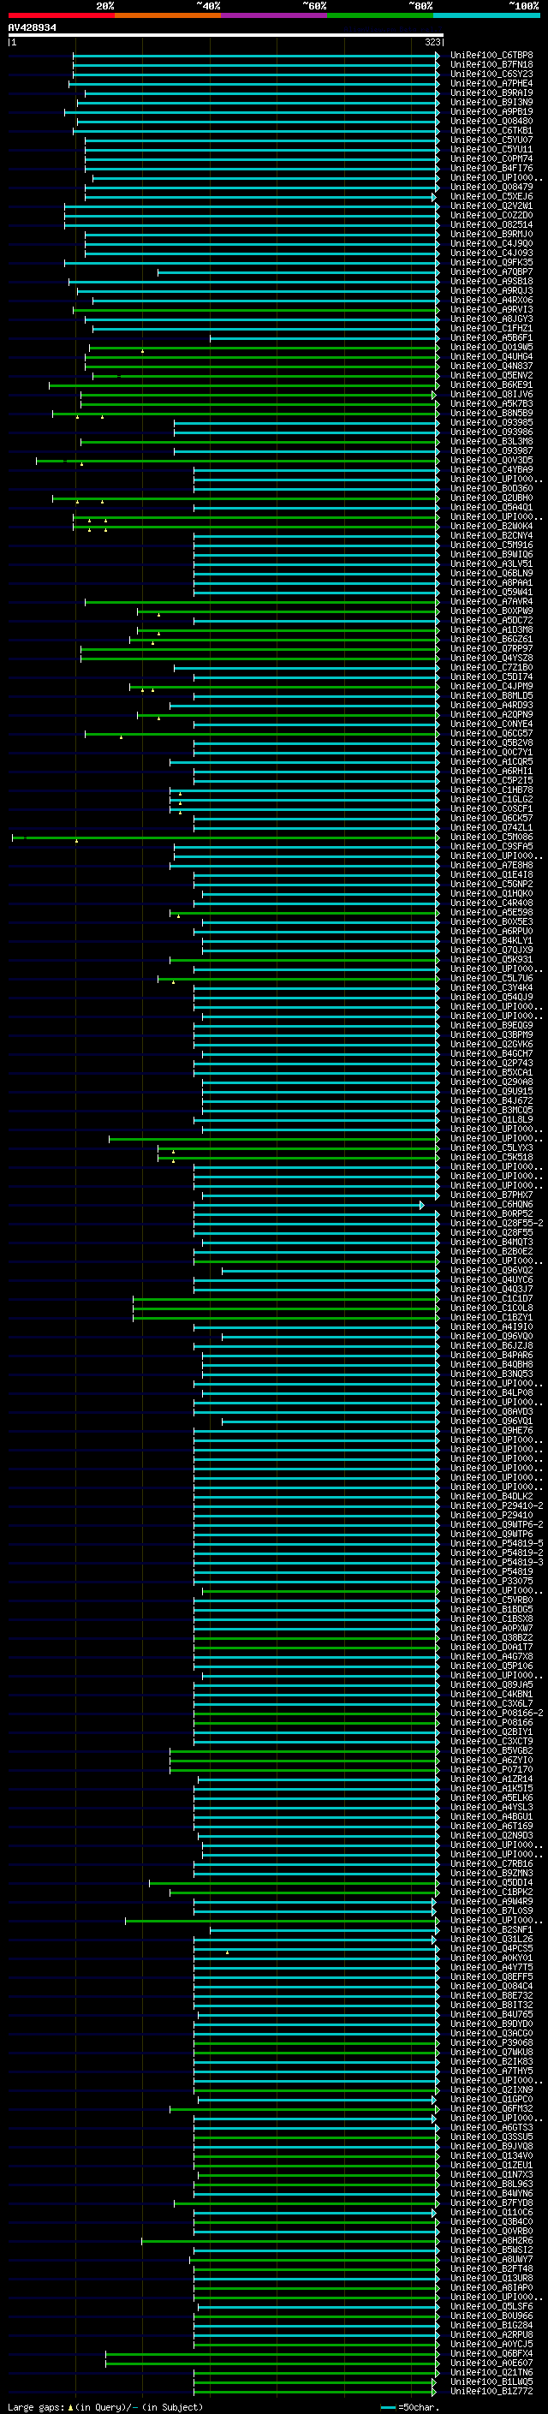The width and height of the screenshot is (548, 2414).
Task: Click the purple ~60% identity color segment
Action: click(x=273, y=15)
